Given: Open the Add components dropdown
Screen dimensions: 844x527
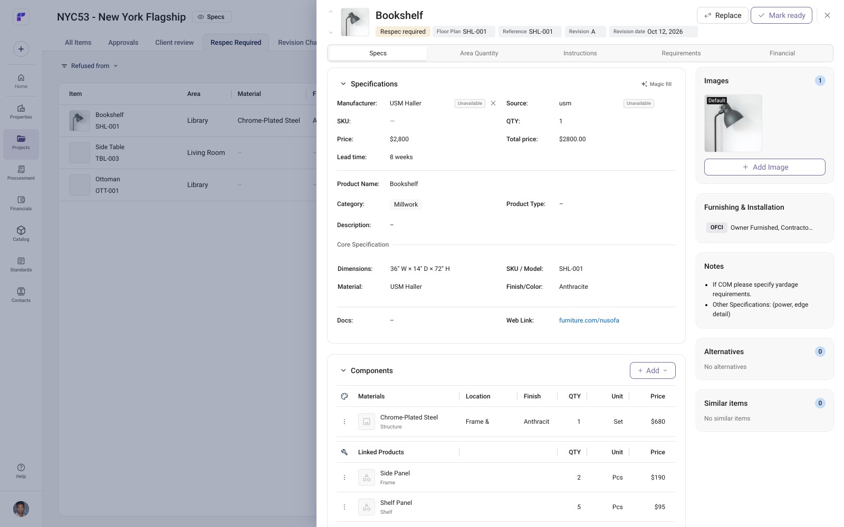Looking at the screenshot, I should 653,370.
